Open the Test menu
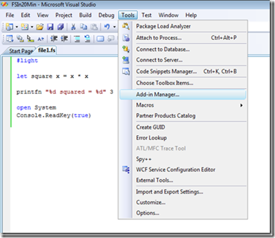 pos(146,15)
